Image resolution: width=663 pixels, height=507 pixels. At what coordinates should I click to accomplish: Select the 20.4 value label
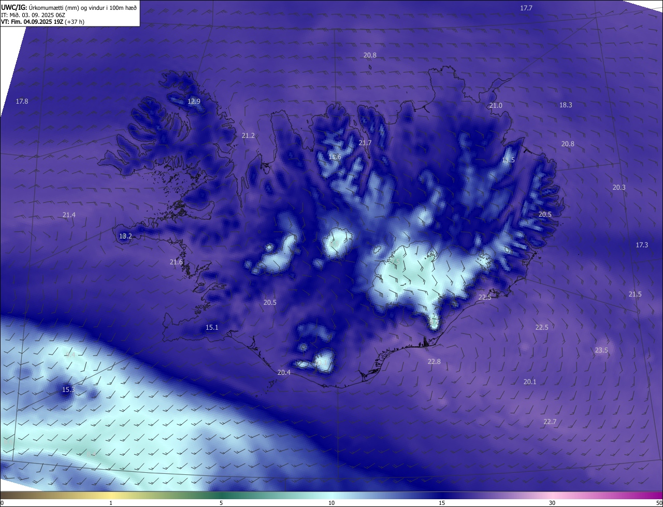[284, 372]
